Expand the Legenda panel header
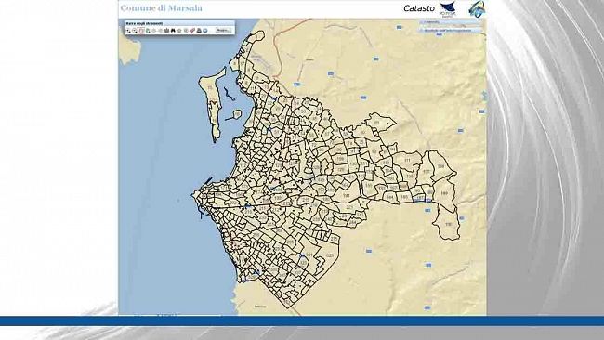The height and width of the screenshot is (340, 604). click(x=450, y=22)
